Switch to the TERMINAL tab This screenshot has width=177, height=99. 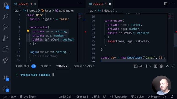(62, 66)
